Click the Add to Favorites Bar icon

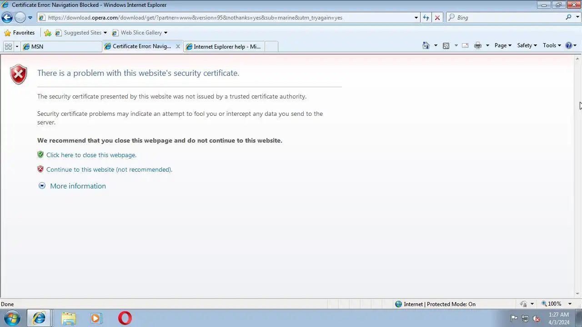(x=48, y=33)
